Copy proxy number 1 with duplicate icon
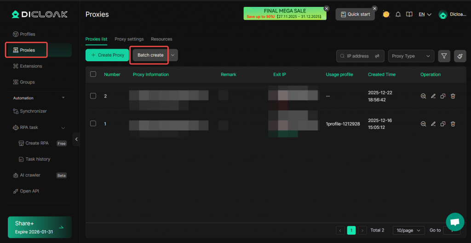The image size is (471, 243). 443,124
